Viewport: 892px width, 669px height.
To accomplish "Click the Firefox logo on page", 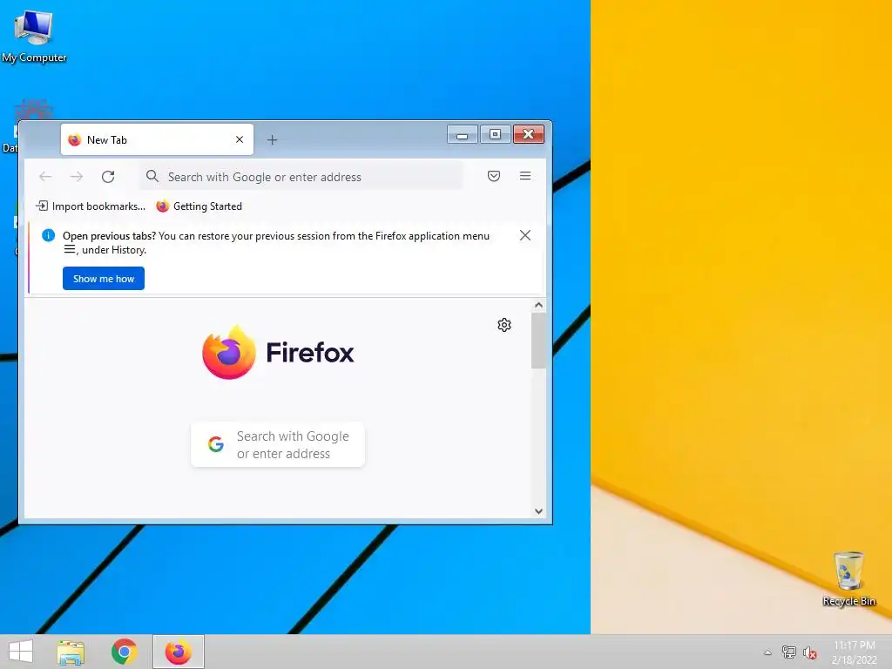I will tap(278, 352).
